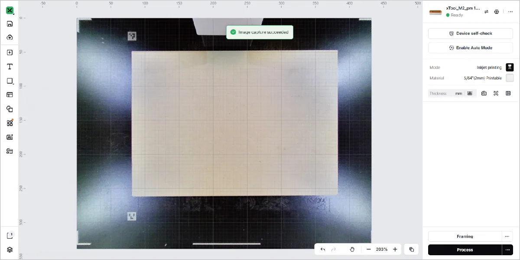Image resolution: width=520 pixels, height=260 pixels.
Task: Open the layers icon at sidebar bottom
Action: pyautogui.click(x=10, y=250)
